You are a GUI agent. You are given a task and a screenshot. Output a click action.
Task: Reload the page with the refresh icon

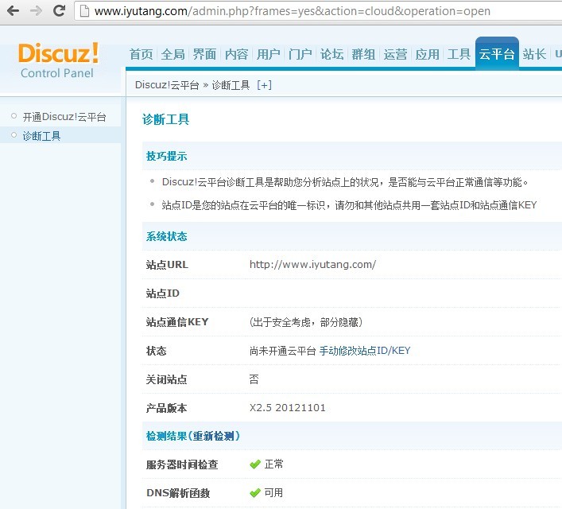[x=59, y=11]
